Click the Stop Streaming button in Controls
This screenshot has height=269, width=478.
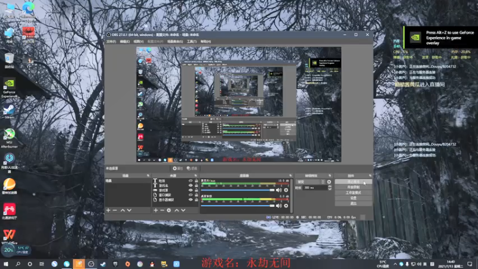pos(353,182)
